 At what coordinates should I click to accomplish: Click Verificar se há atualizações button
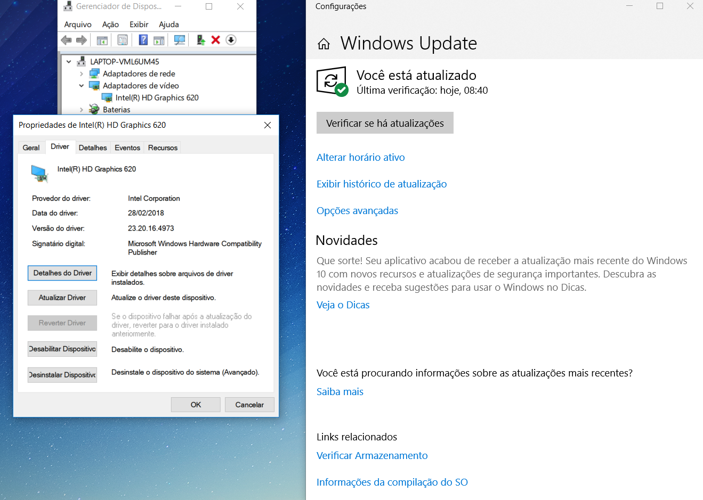(385, 123)
